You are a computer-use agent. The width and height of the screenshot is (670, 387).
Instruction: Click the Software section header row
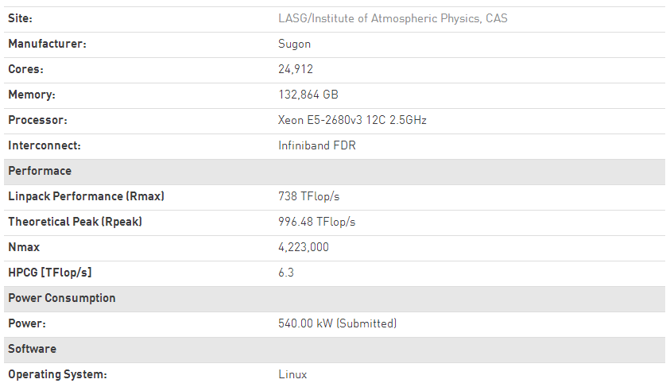point(33,349)
